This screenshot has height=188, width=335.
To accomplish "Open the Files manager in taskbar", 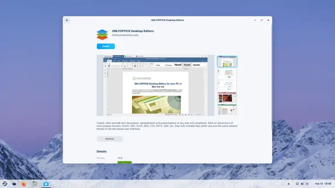I will [35, 184].
